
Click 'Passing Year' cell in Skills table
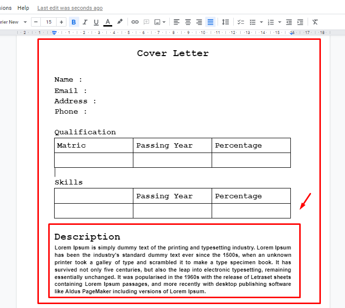[x=172, y=196]
